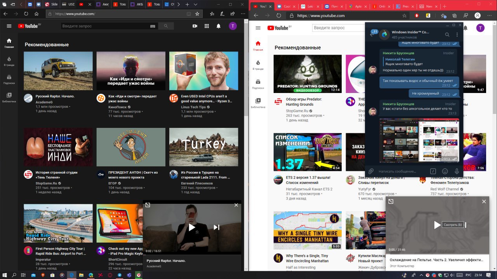Click РУС language indicator in taskbar
497x279 pixels.
click(468, 275)
